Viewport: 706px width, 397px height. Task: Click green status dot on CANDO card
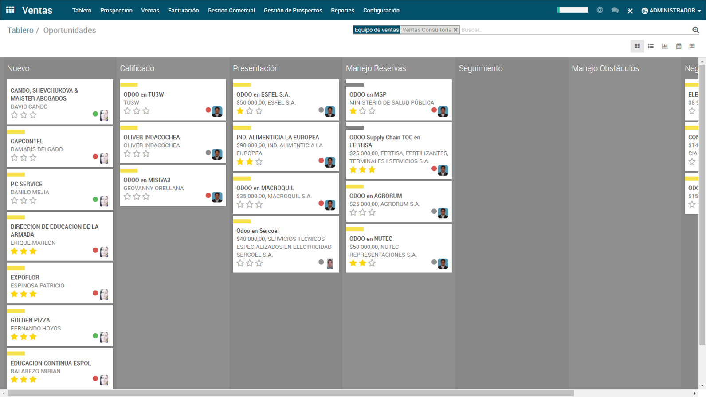(x=95, y=114)
